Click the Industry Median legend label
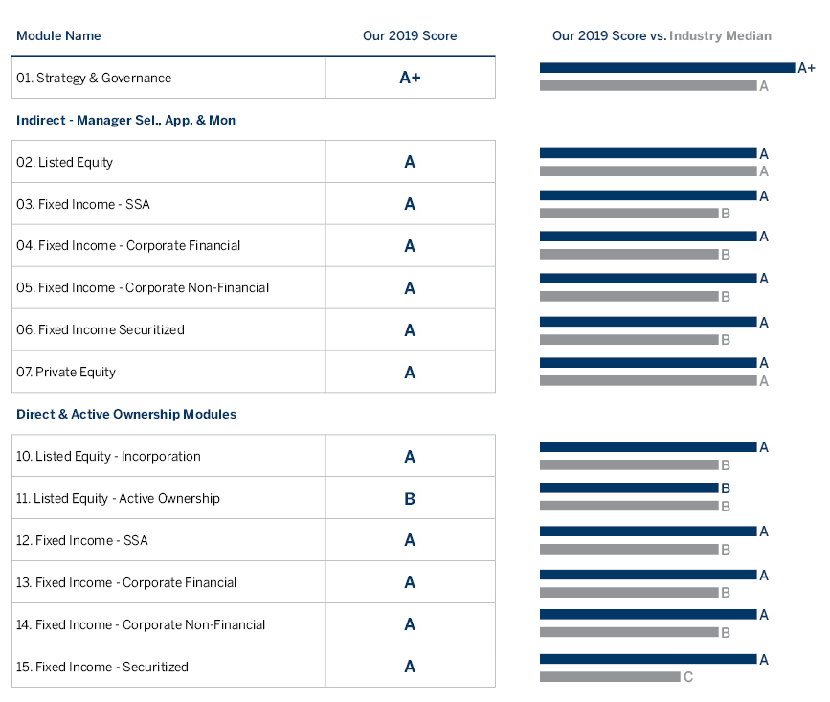 click(x=720, y=36)
